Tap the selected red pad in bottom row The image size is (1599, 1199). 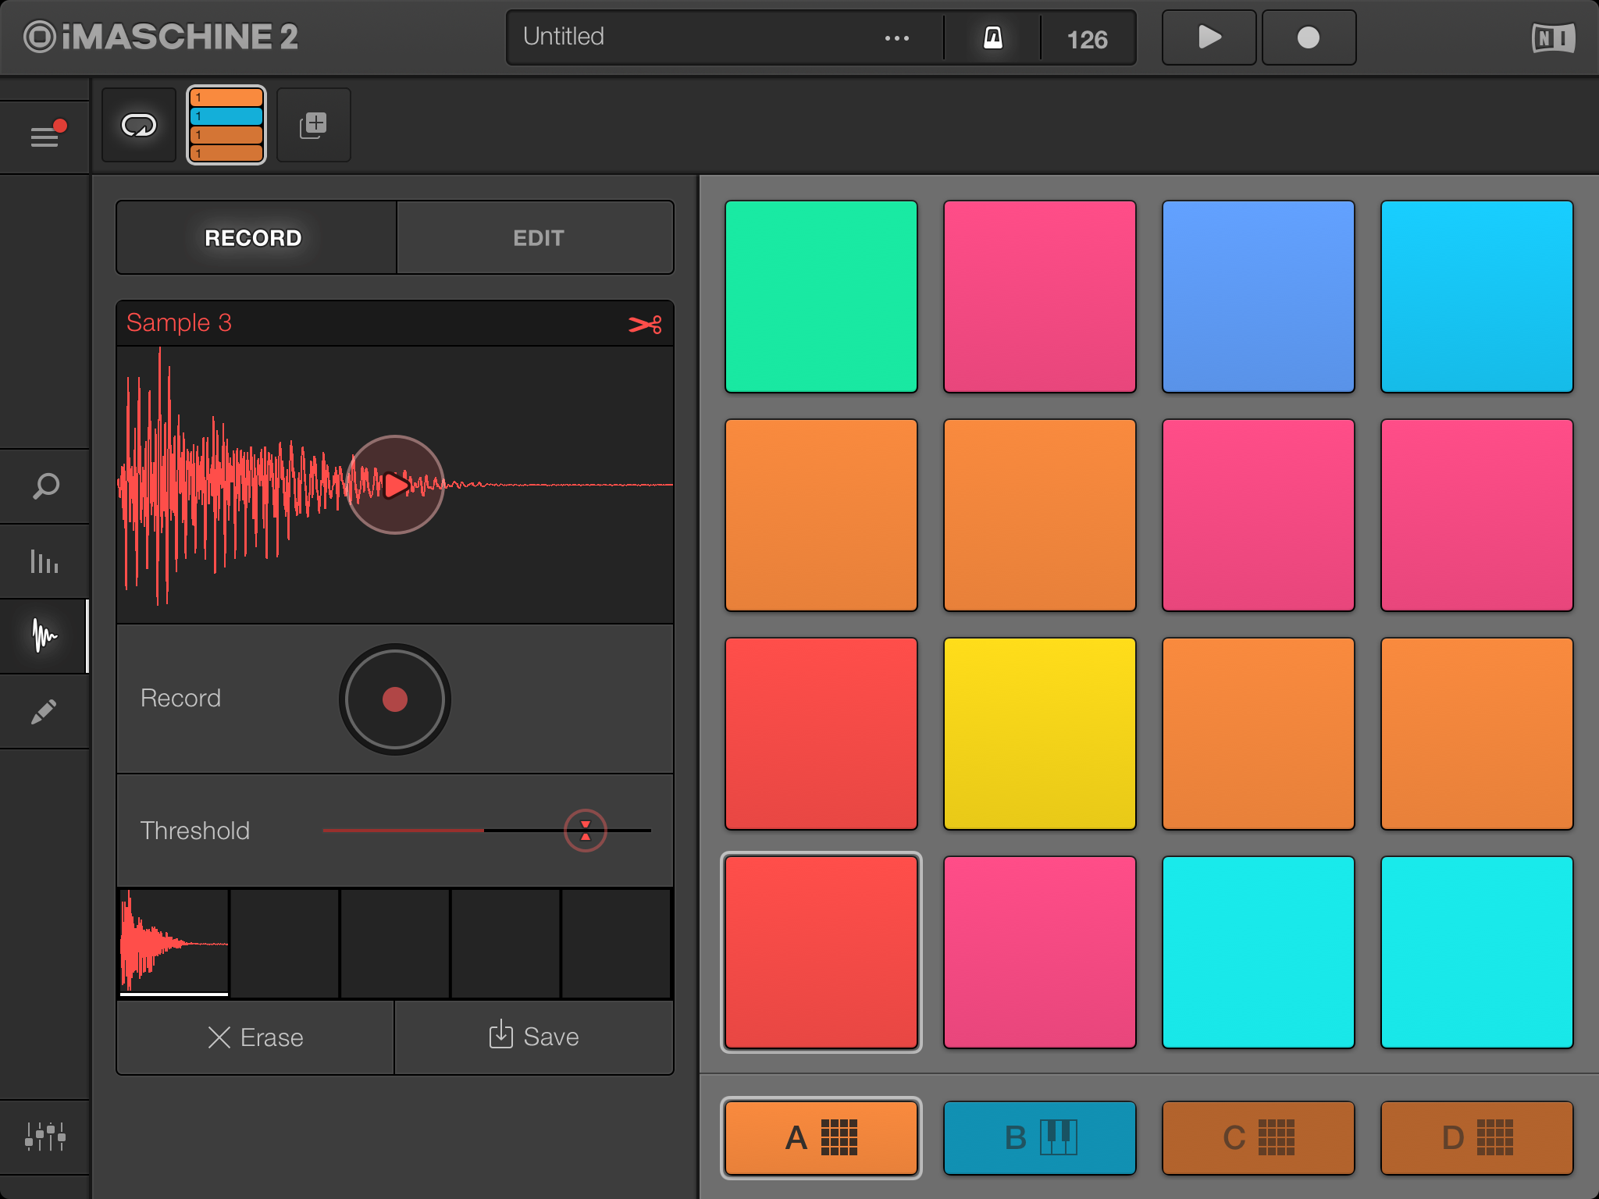pyautogui.click(x=821, y=952)
